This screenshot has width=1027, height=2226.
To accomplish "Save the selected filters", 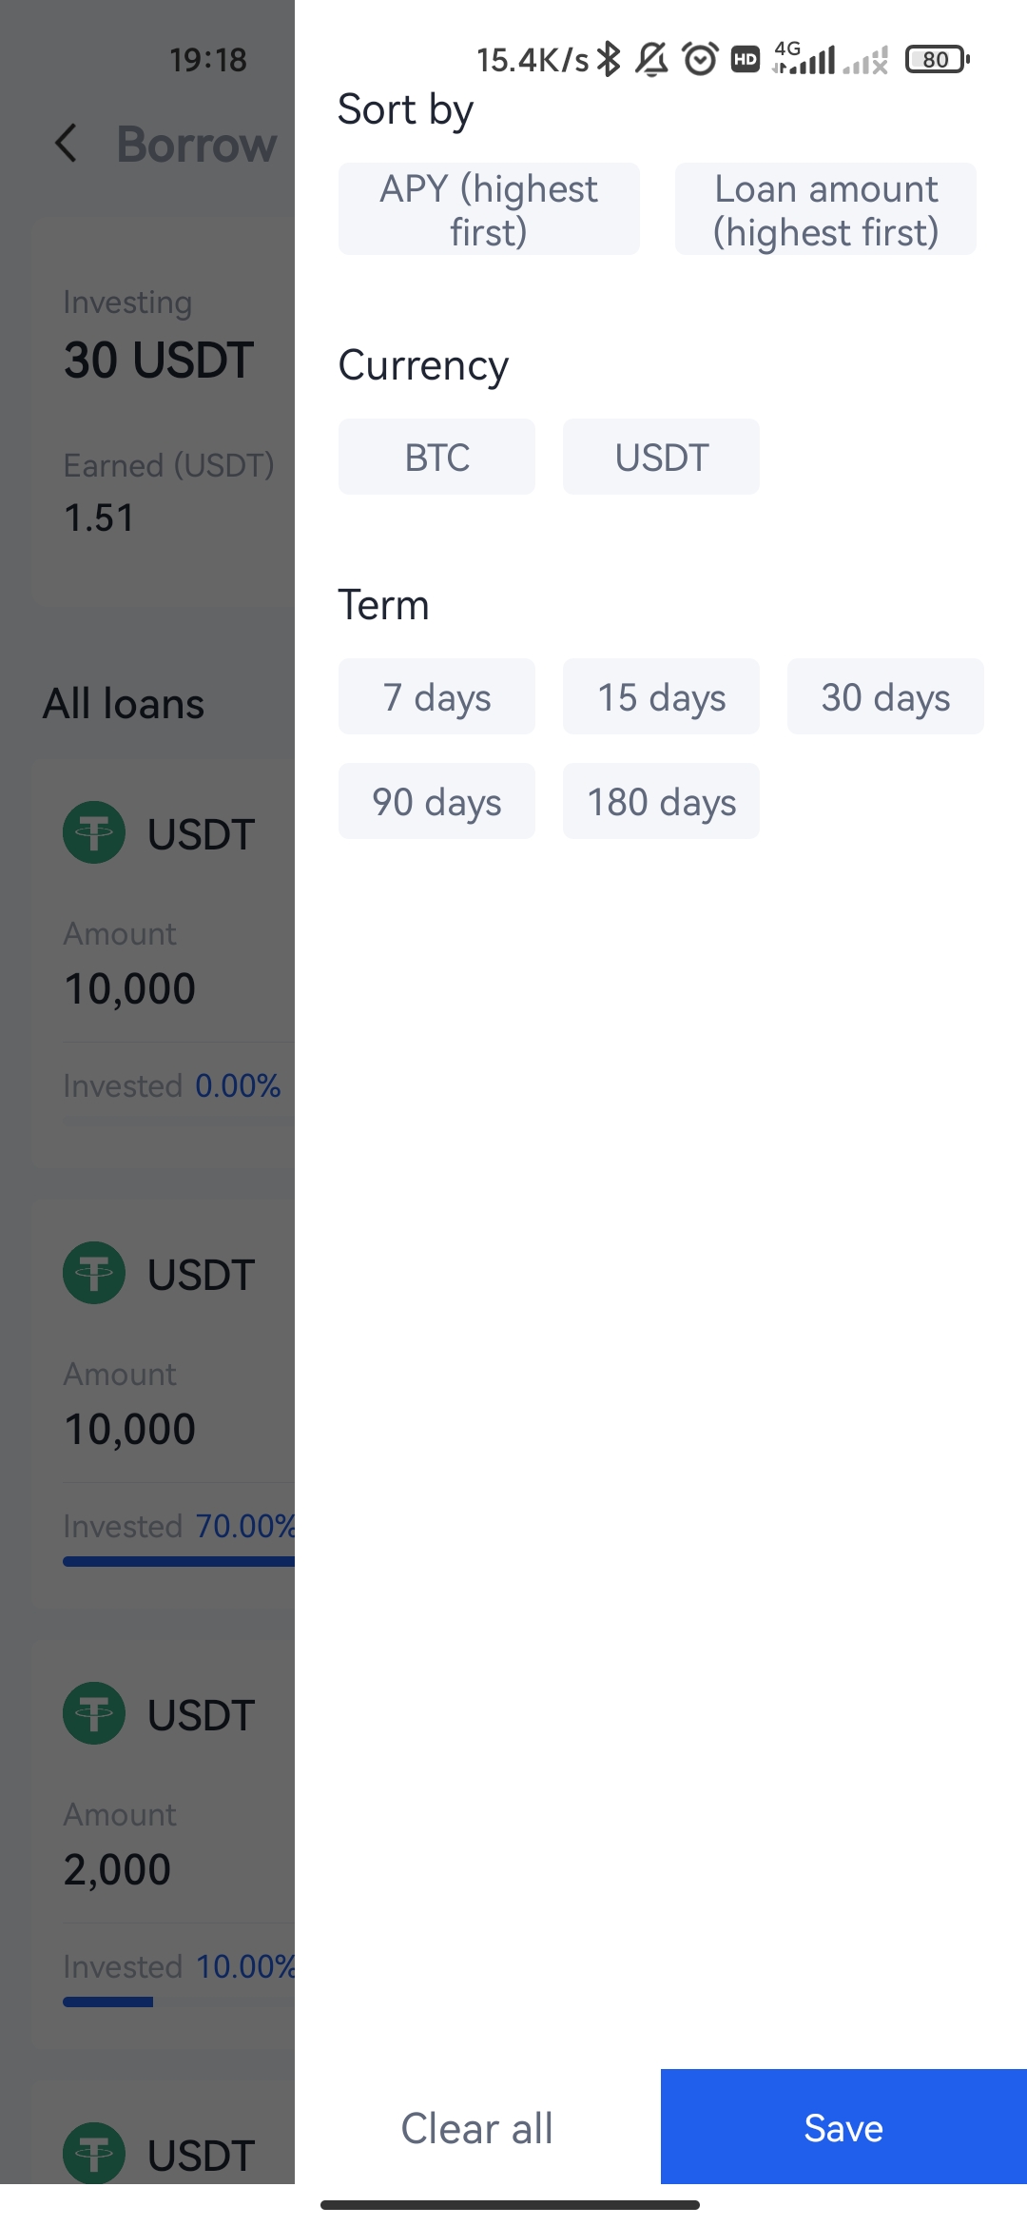I will point(843,2127).
